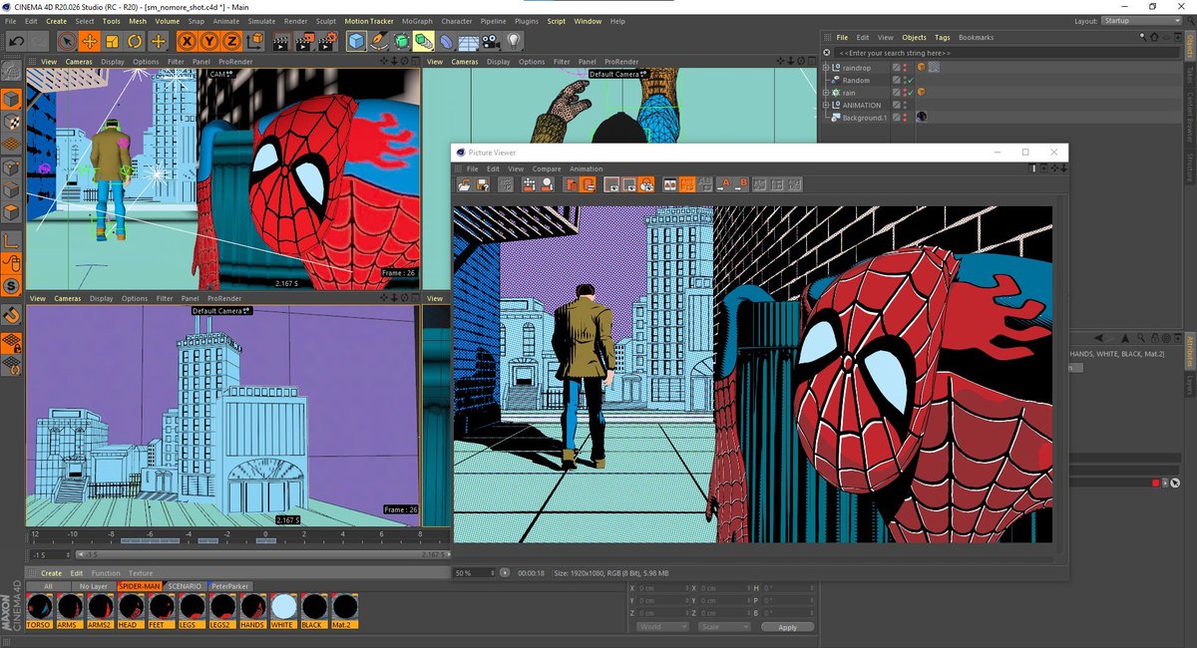Activate the Move tool
The height and width of the screenshot is (648, 1197).
tap(90, 41)
